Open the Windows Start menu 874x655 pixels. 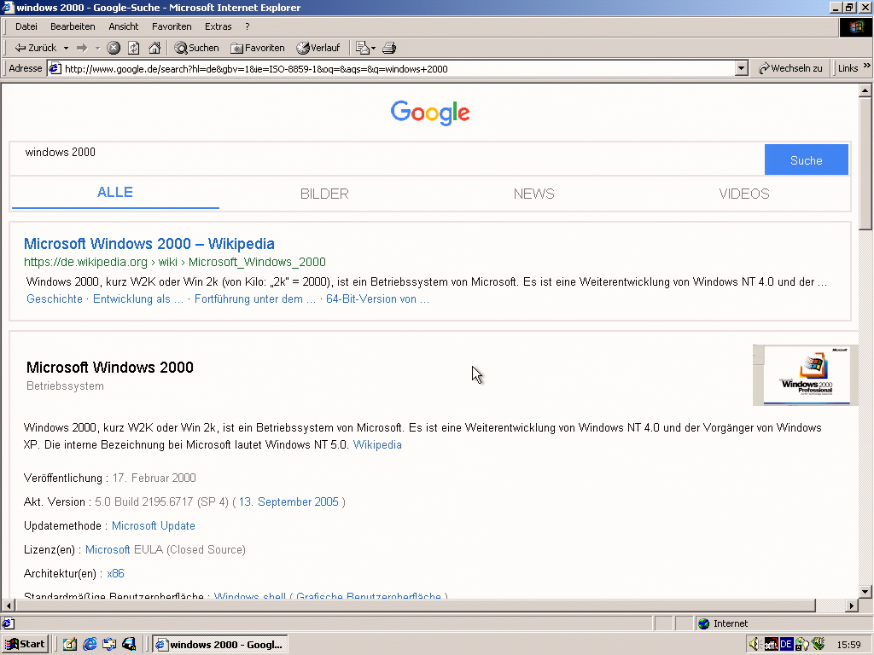coord(25,645)
